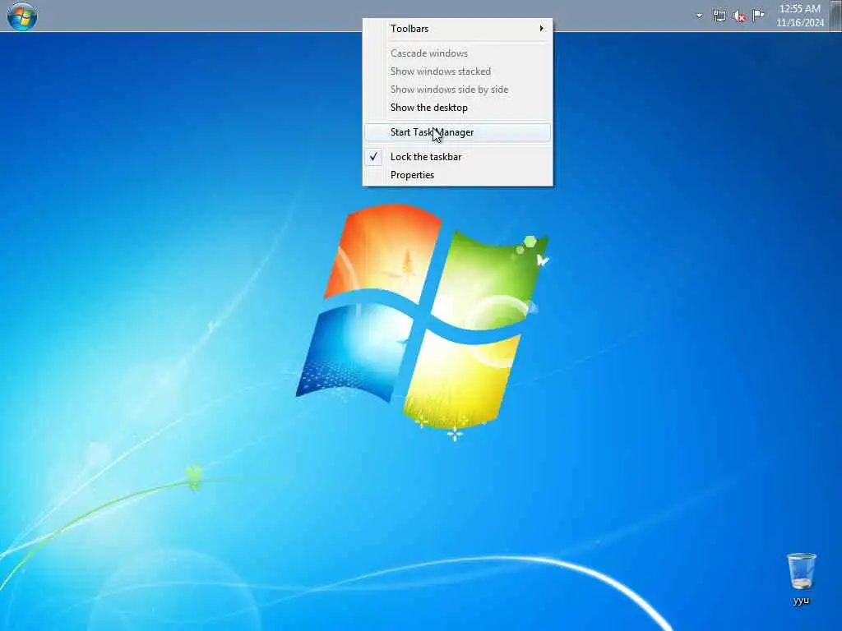842x631 pixels.
Task: Select Show the desktop menu entry
Action: (x=457, y=108)
